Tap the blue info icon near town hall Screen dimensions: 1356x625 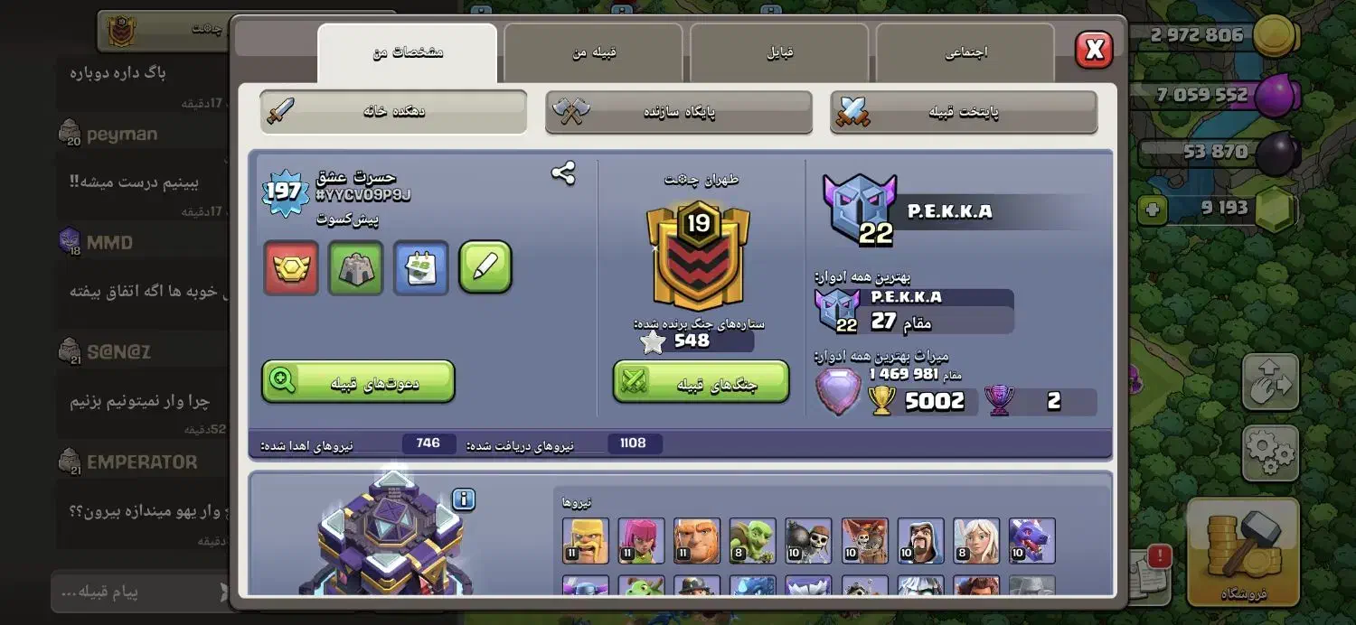463,499
